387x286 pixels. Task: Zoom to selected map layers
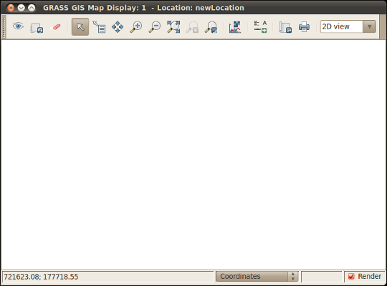173,27
